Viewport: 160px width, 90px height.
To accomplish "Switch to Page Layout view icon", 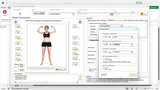I will (x=132, y=88).
